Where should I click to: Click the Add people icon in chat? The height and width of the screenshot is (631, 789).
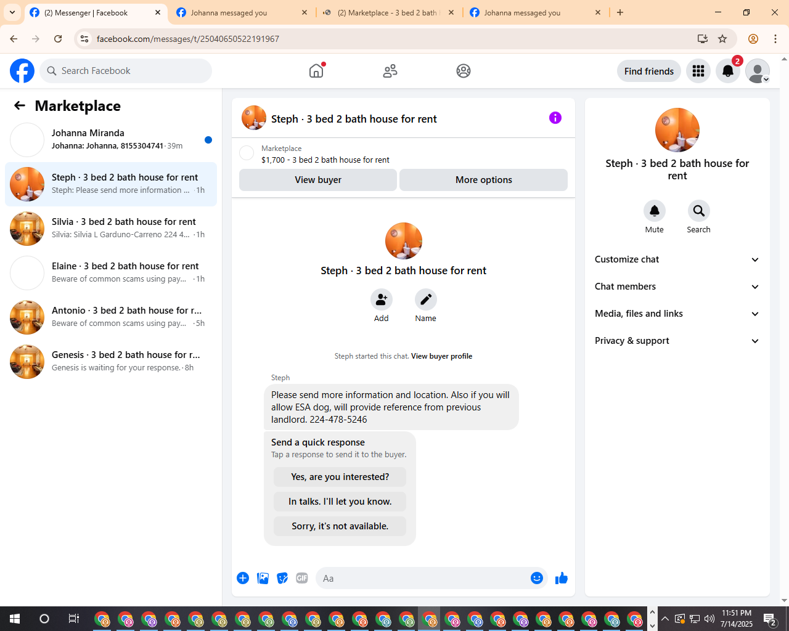click(382, 299)
